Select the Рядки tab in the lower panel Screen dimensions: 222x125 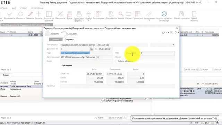6,75
